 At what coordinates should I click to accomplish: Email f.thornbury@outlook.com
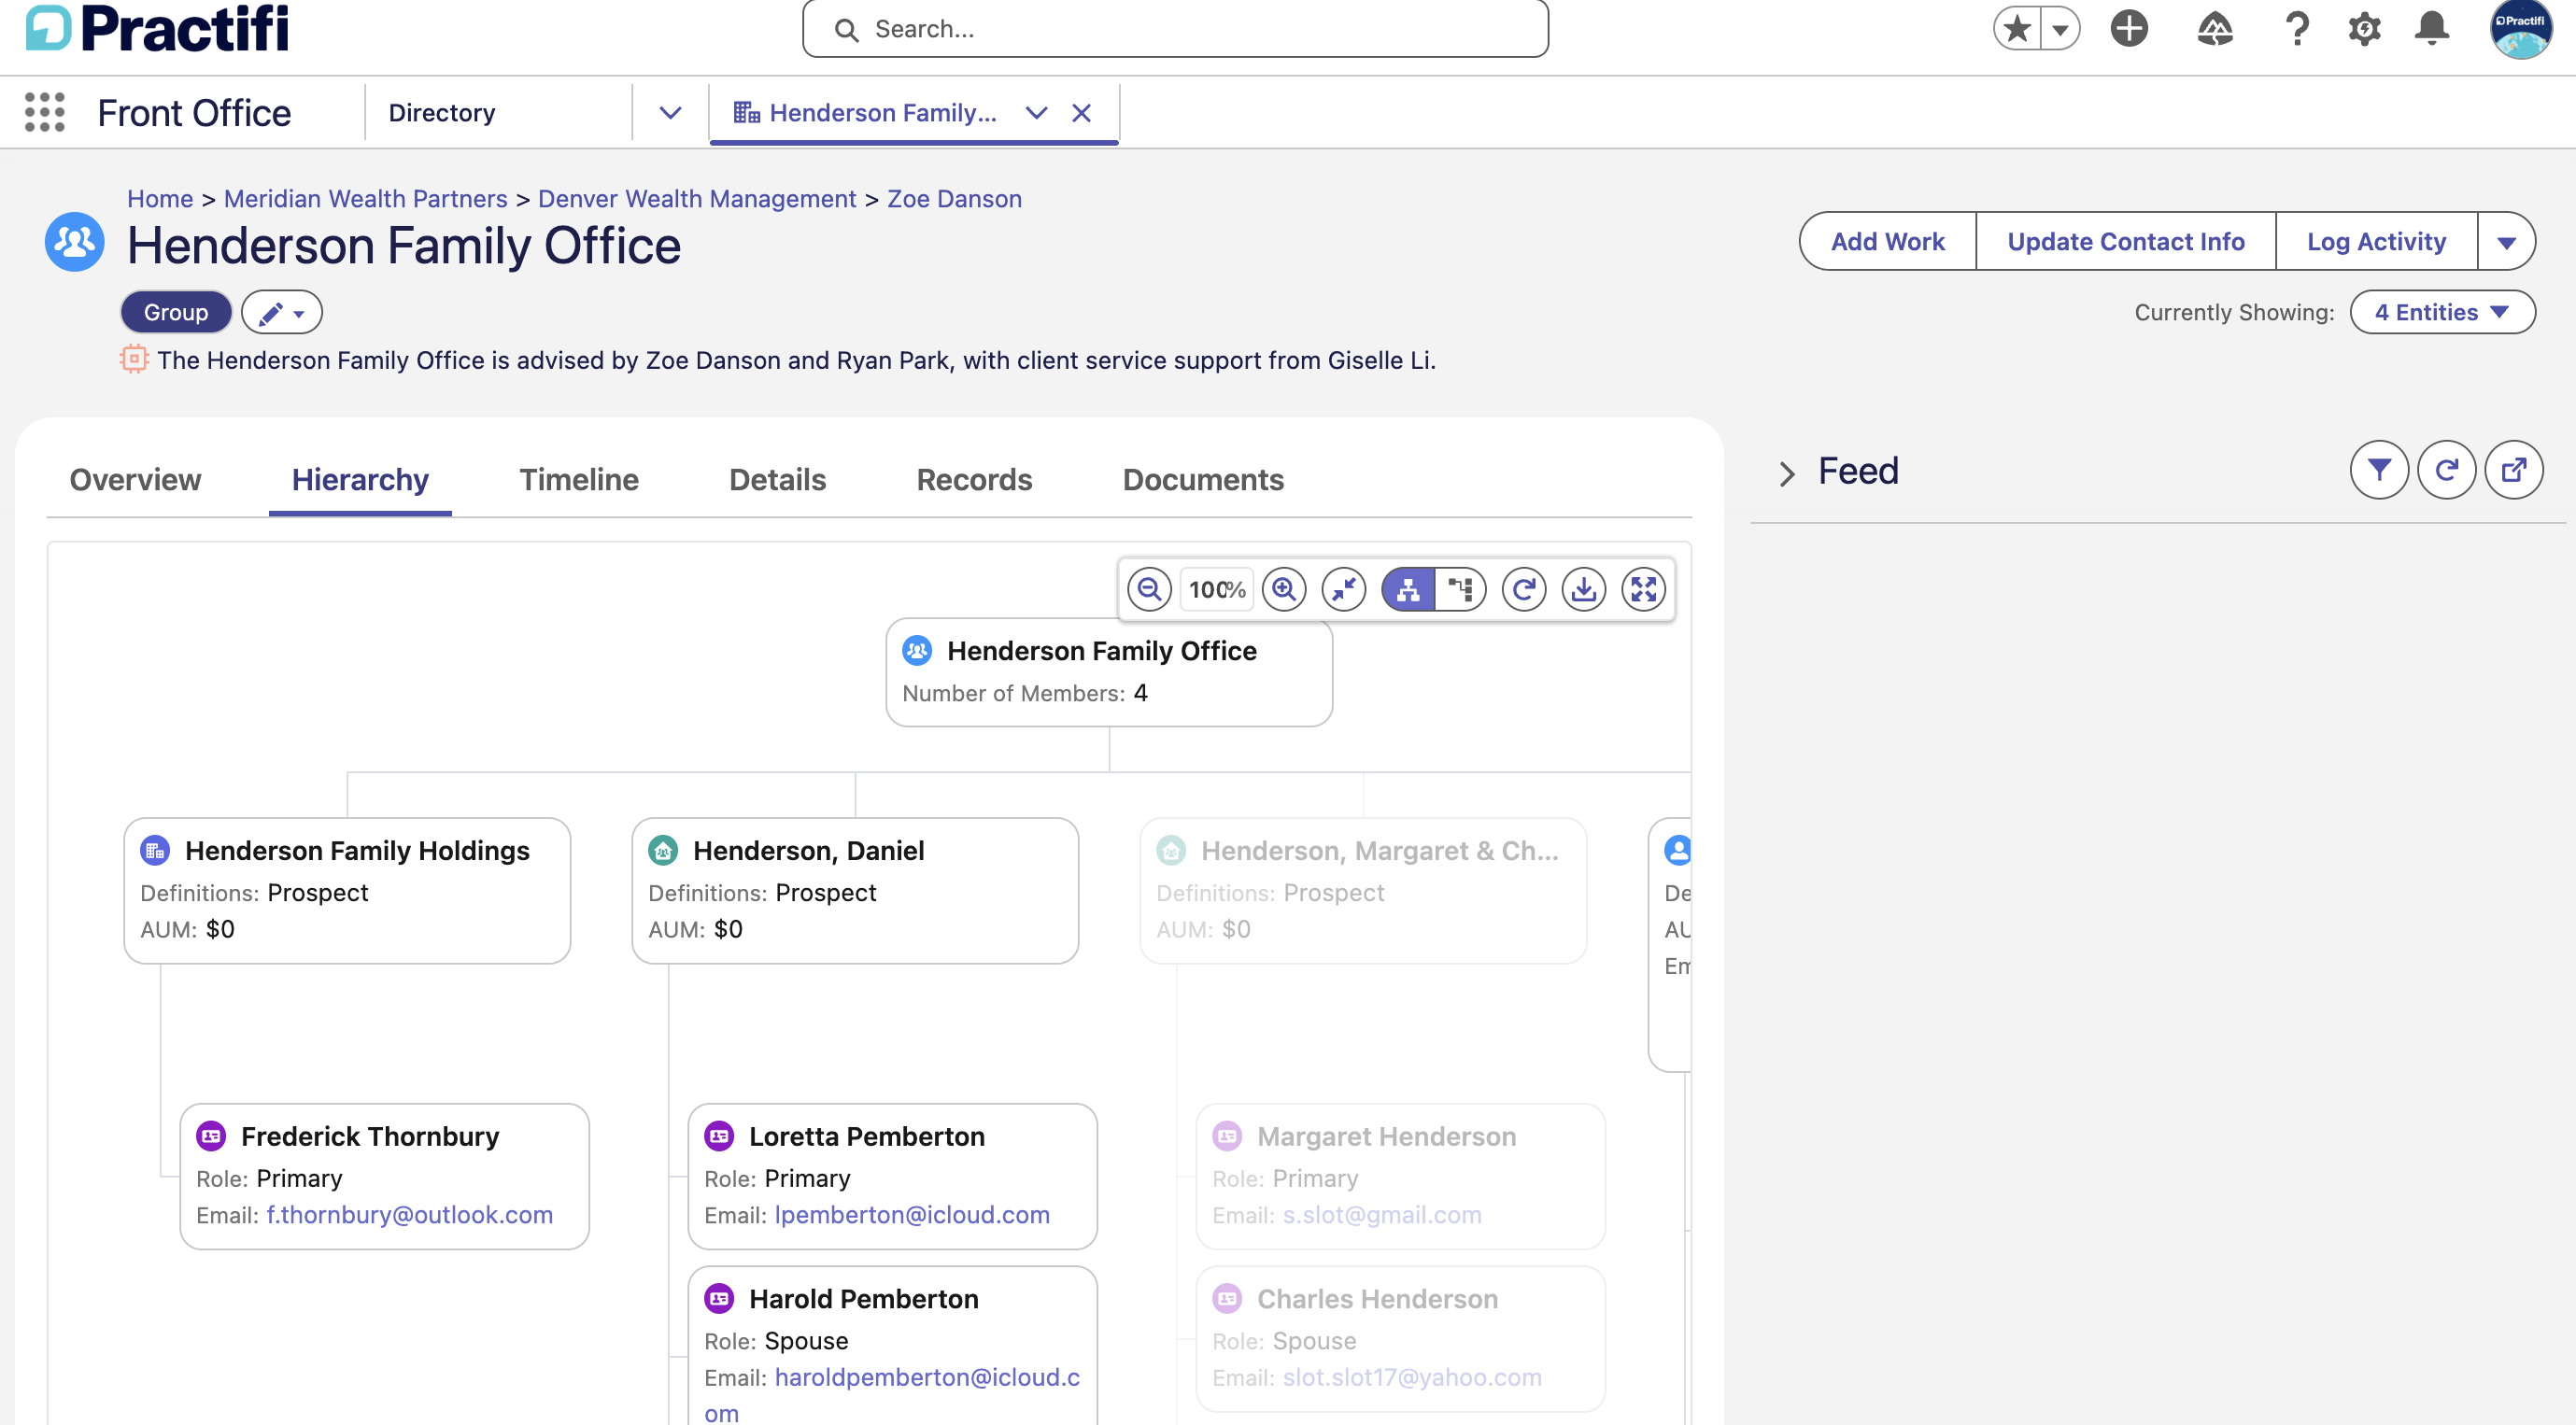click(410, 1214)
